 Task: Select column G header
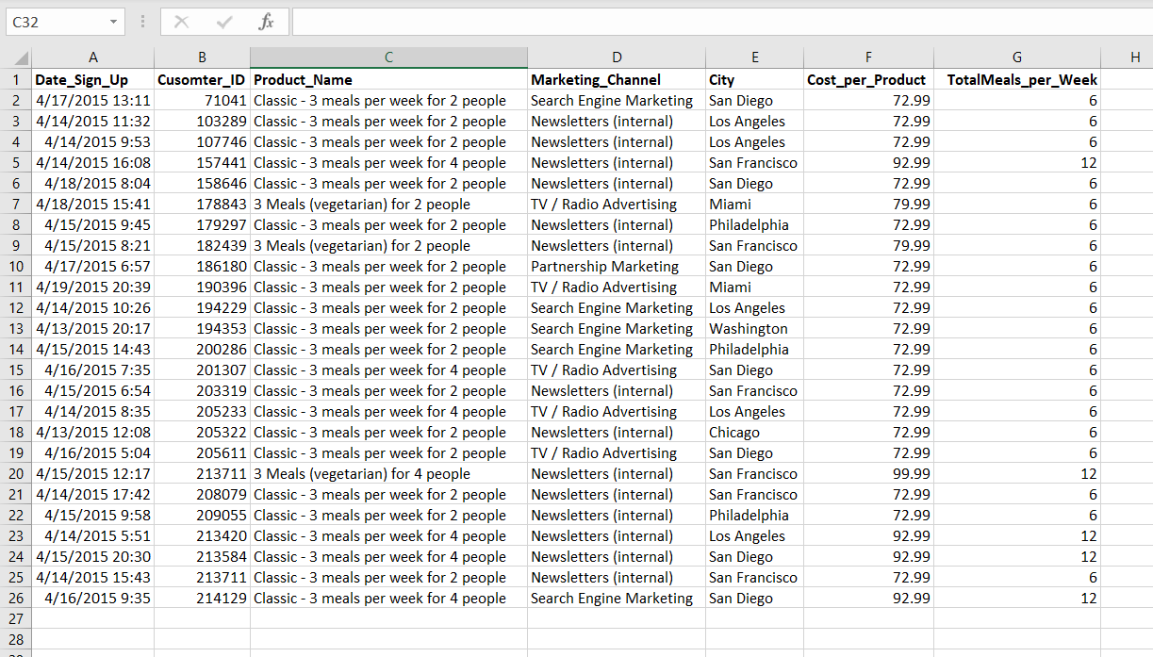pos(1016,58)
